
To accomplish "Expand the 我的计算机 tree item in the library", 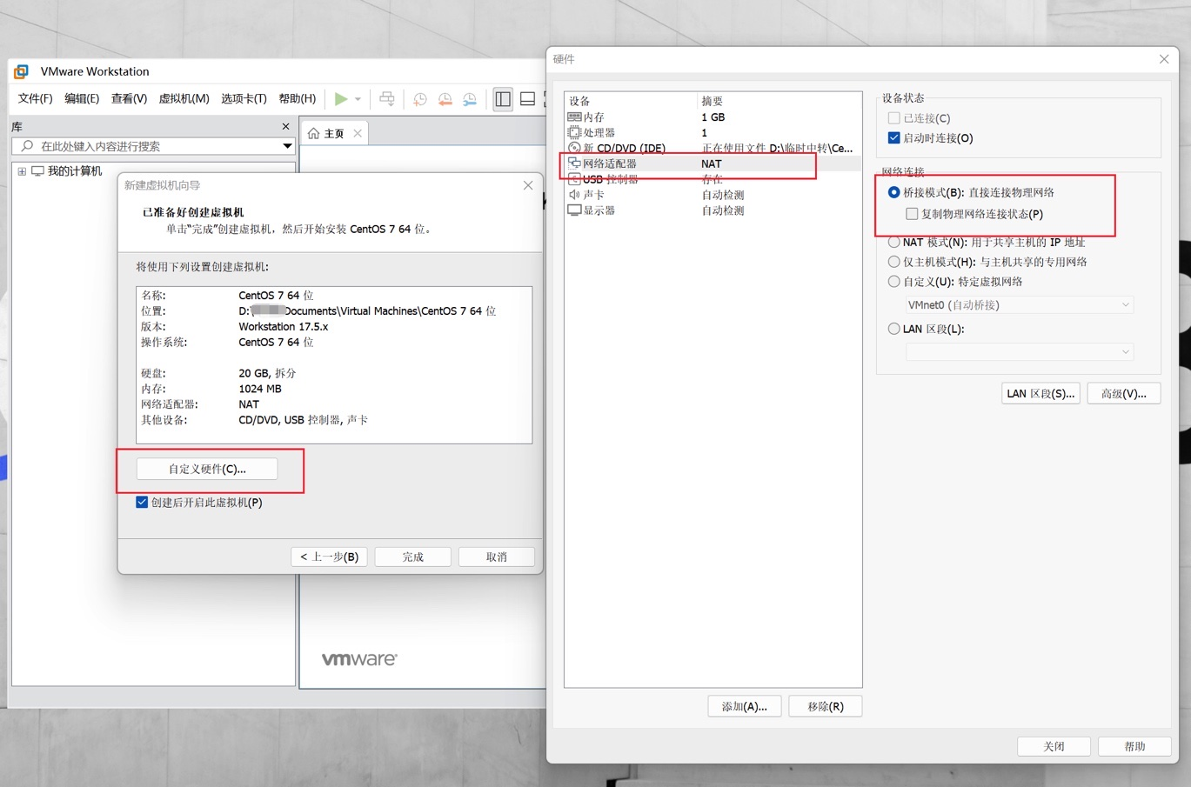I will 21,170.
